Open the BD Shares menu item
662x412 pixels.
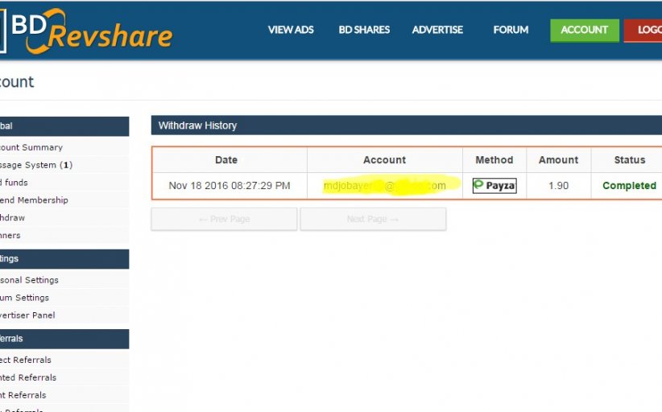pyautogui.click(x=364, y=30)
